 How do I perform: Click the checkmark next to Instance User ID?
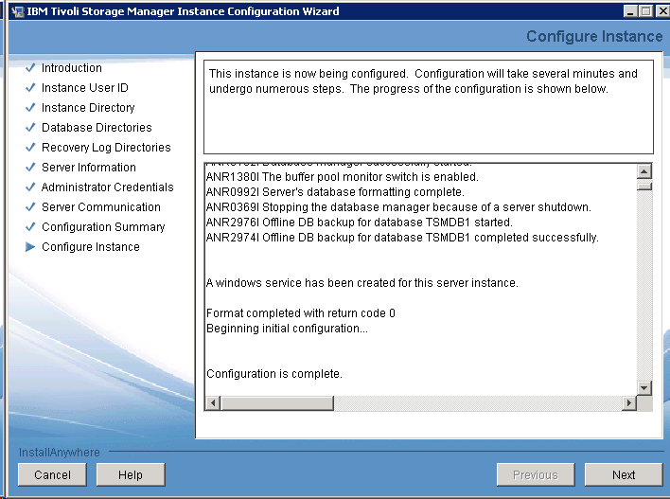[30, 88]
